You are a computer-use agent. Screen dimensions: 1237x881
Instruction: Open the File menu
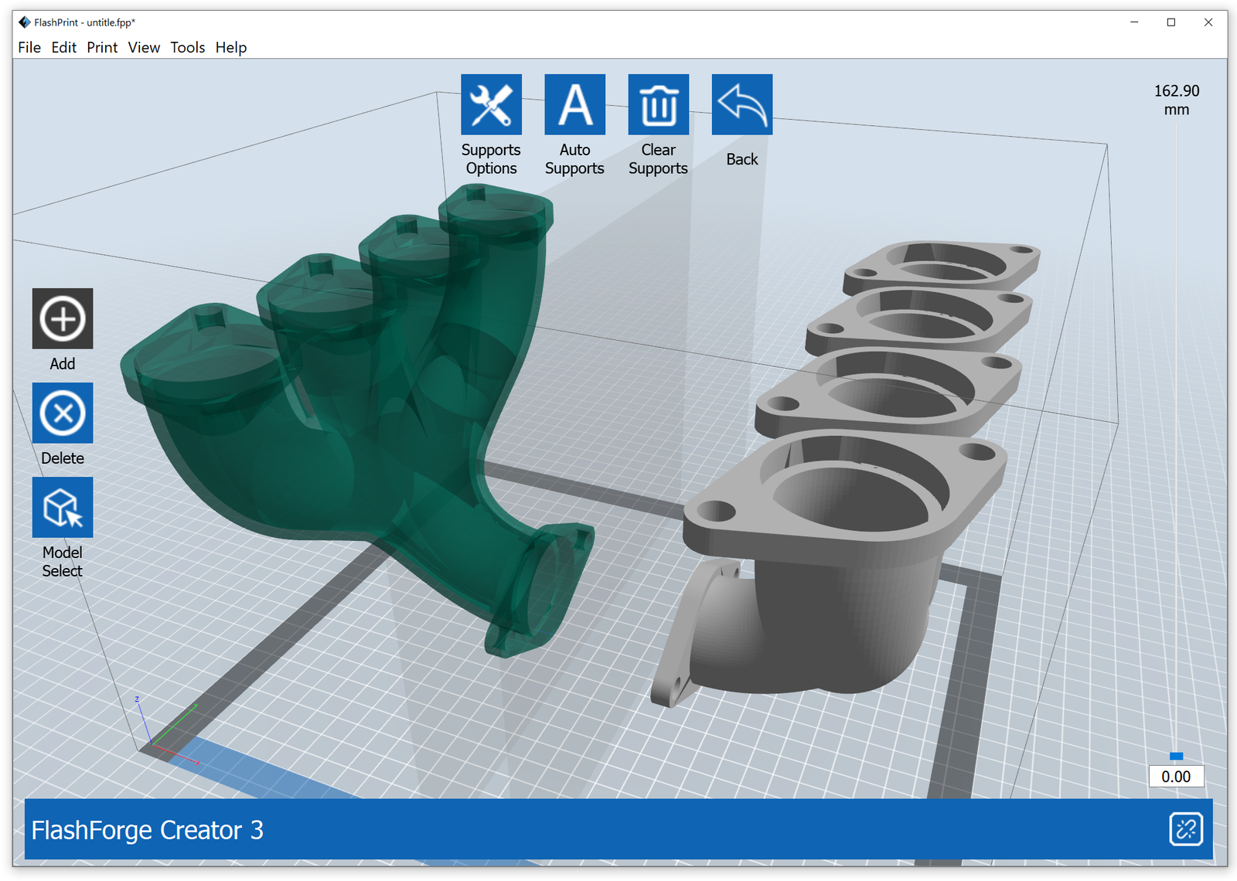29,48
